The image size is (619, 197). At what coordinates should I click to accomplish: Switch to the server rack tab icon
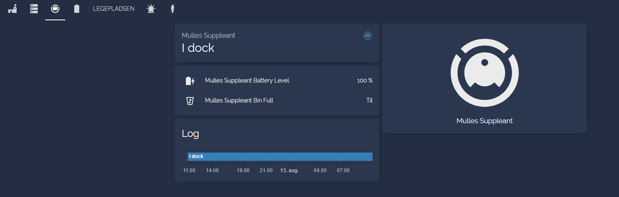click(x=34, y=9)
